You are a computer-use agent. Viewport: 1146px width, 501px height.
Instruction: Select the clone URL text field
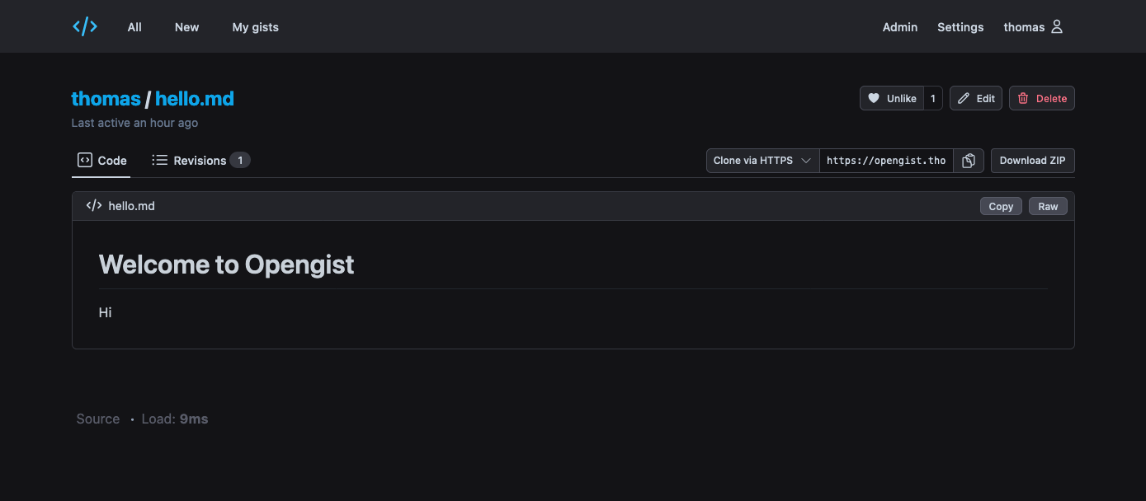[x=886, y=161]
